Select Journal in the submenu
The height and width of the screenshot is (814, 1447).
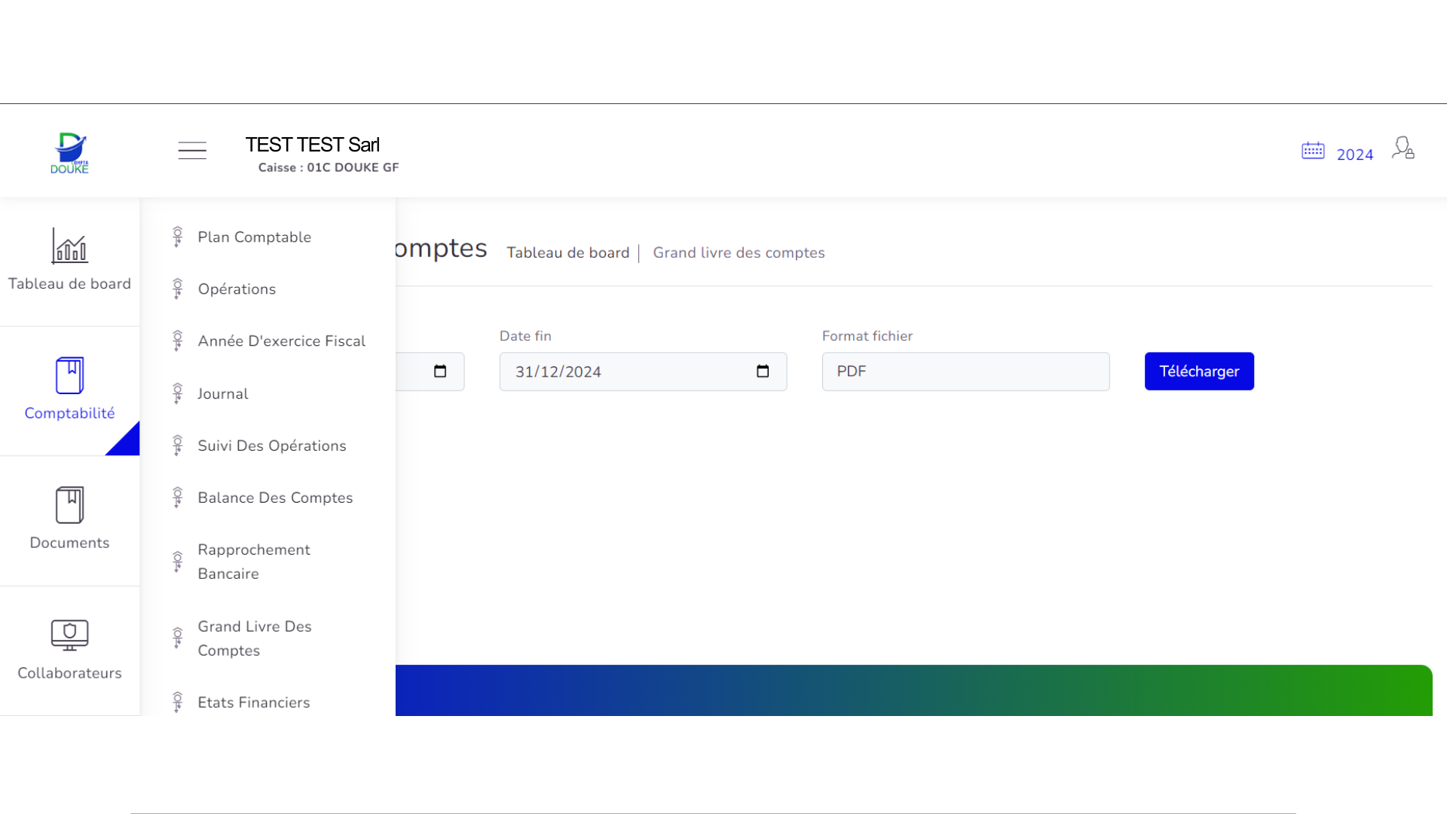[222, 394]
